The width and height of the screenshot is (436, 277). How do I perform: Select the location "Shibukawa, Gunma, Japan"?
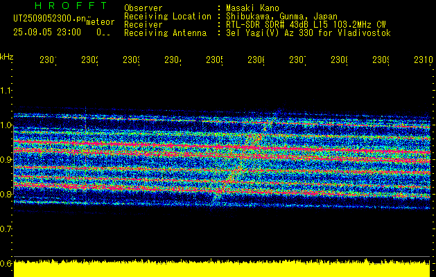tap(281, 17)
